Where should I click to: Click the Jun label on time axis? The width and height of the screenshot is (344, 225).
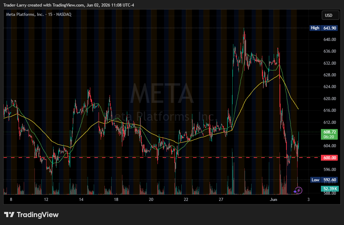[x=273, y=200]
